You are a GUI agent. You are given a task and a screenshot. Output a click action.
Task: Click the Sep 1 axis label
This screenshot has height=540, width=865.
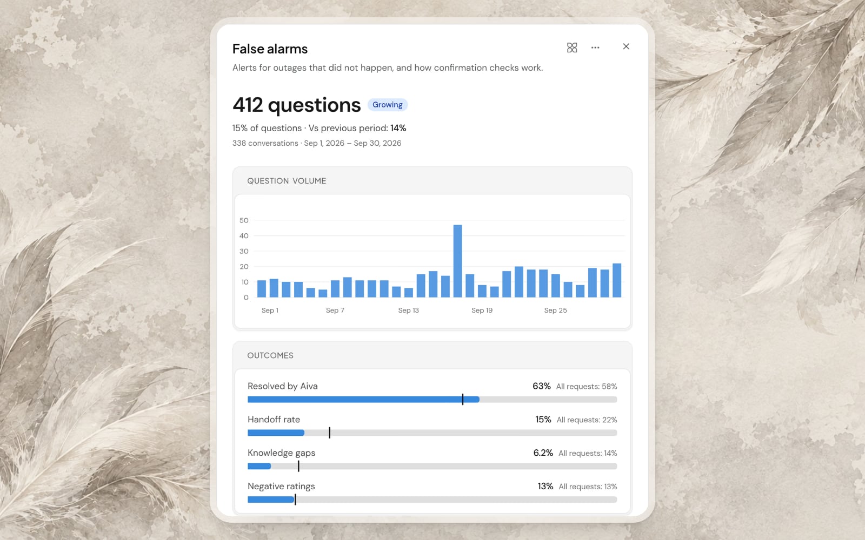[270, 310]
